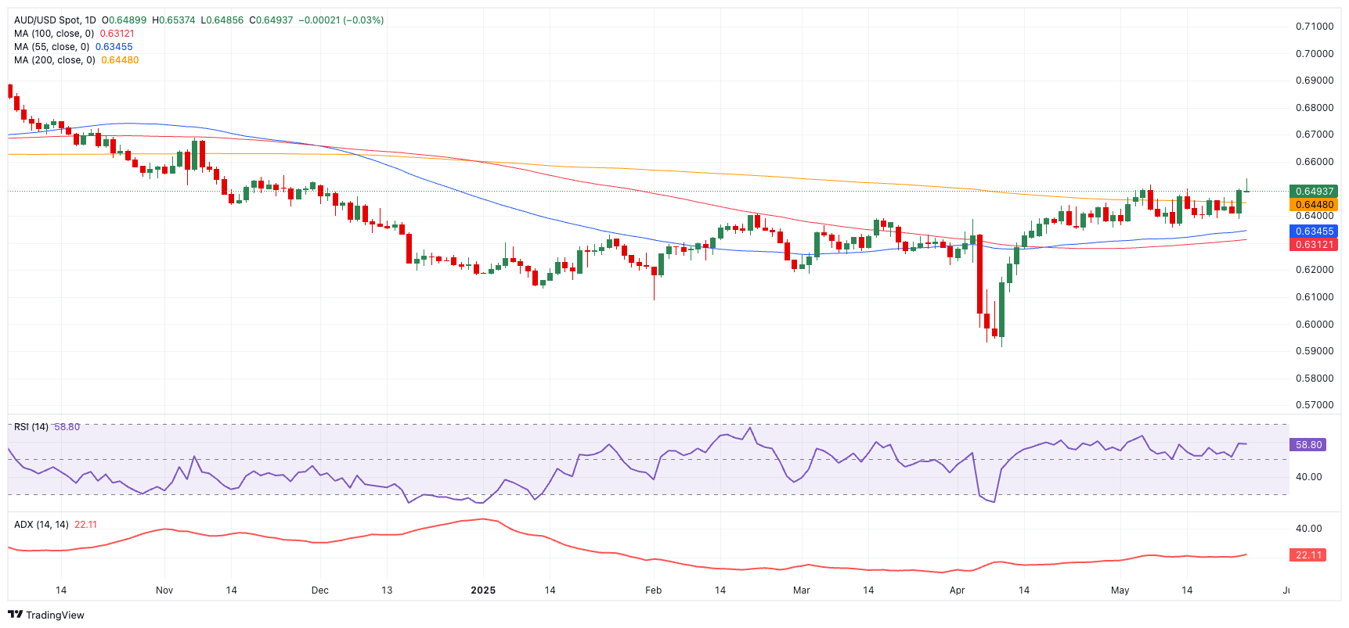Click the Apr marker on time axis

click(957, 590)
